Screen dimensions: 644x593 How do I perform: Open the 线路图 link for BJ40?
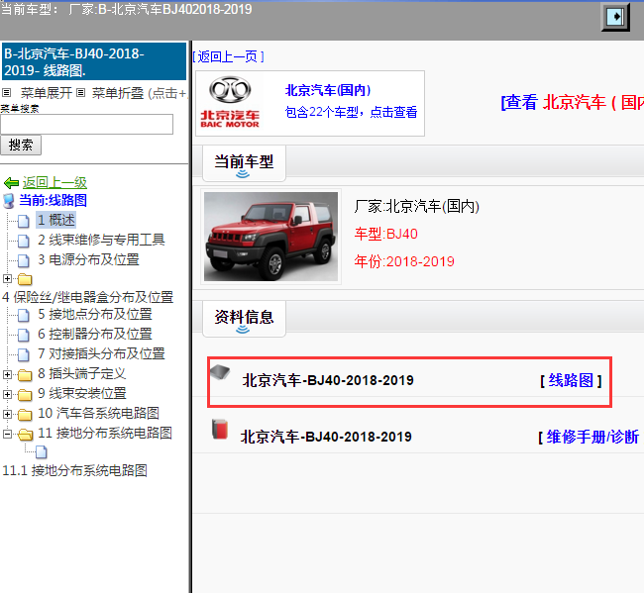click(571, 380)
